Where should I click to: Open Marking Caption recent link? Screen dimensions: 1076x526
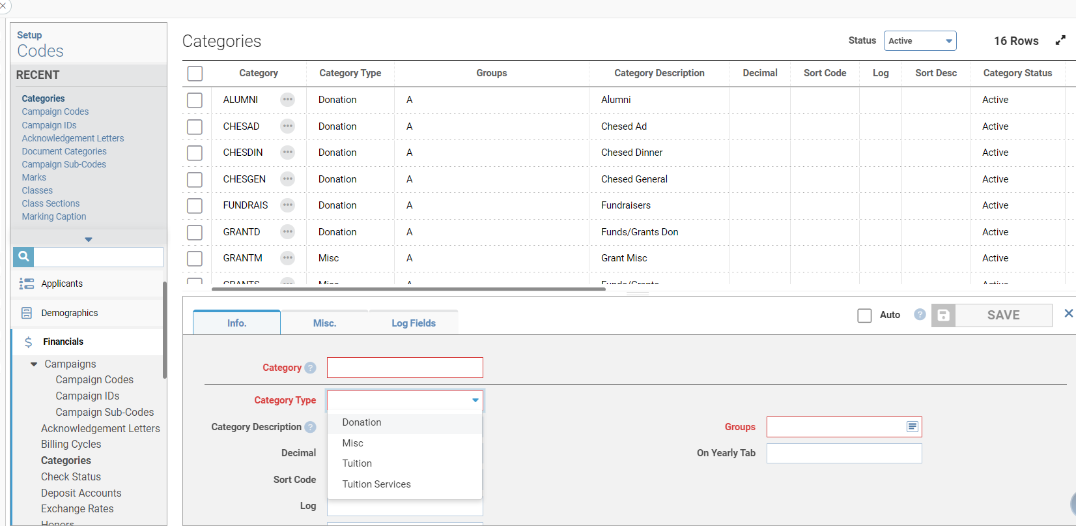[54, 216]
